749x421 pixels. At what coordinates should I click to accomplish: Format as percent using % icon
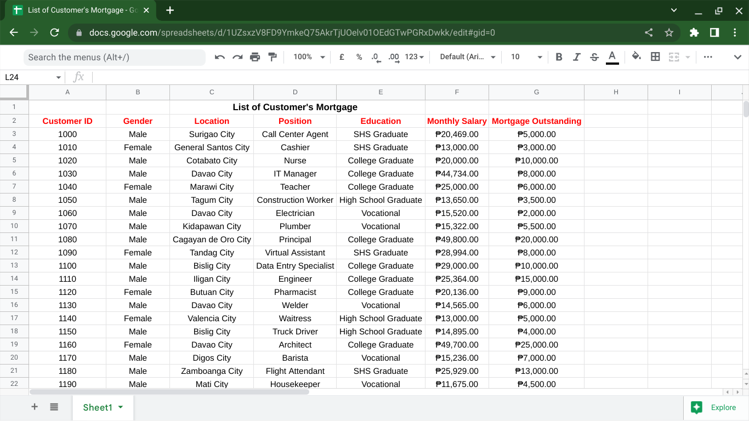[359, 57]
